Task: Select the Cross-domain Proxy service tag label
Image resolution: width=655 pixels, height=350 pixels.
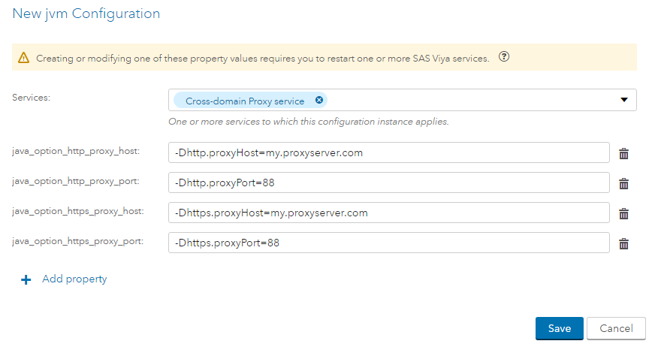Action: tap(245, 101)
